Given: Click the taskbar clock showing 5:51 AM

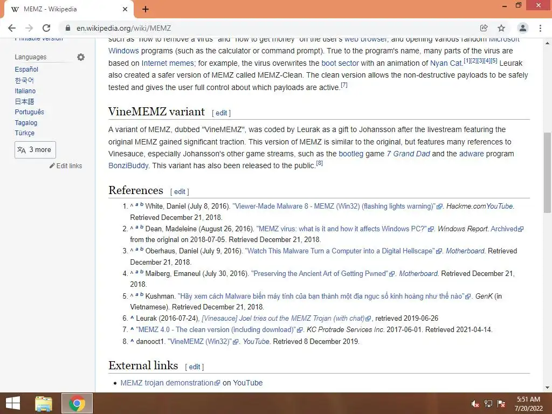Looking at the screenshot, I should (528, 404).
